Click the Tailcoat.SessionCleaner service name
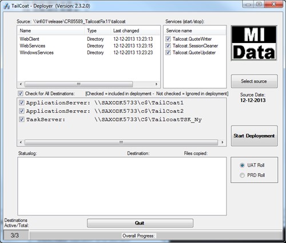The width and height of the screenshot is (286, 243). point(195,46)
